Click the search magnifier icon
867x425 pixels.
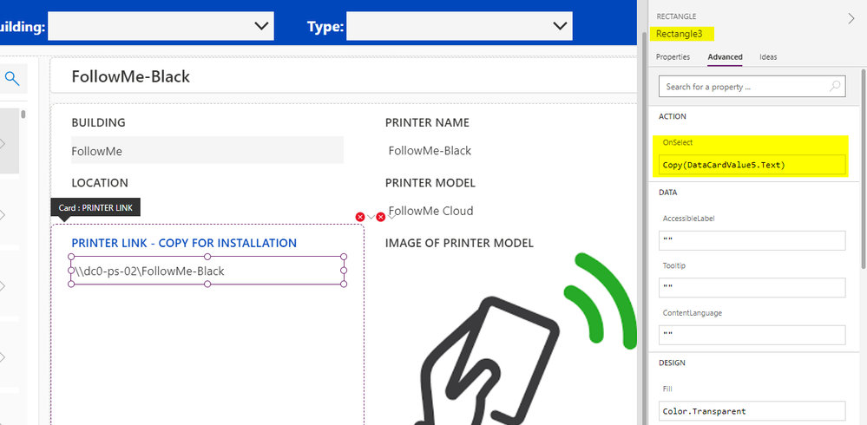coord(12,79)
